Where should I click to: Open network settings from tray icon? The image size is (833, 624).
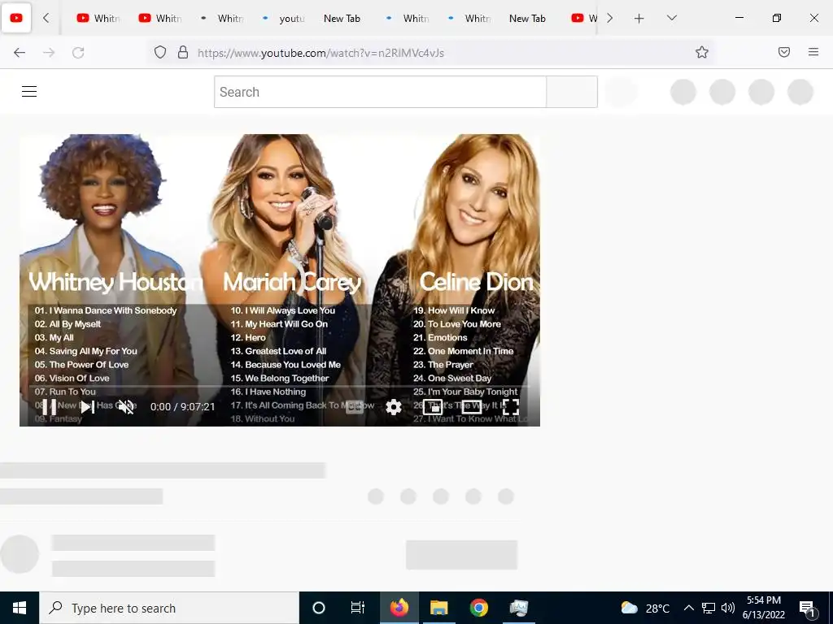click(709, 608)
